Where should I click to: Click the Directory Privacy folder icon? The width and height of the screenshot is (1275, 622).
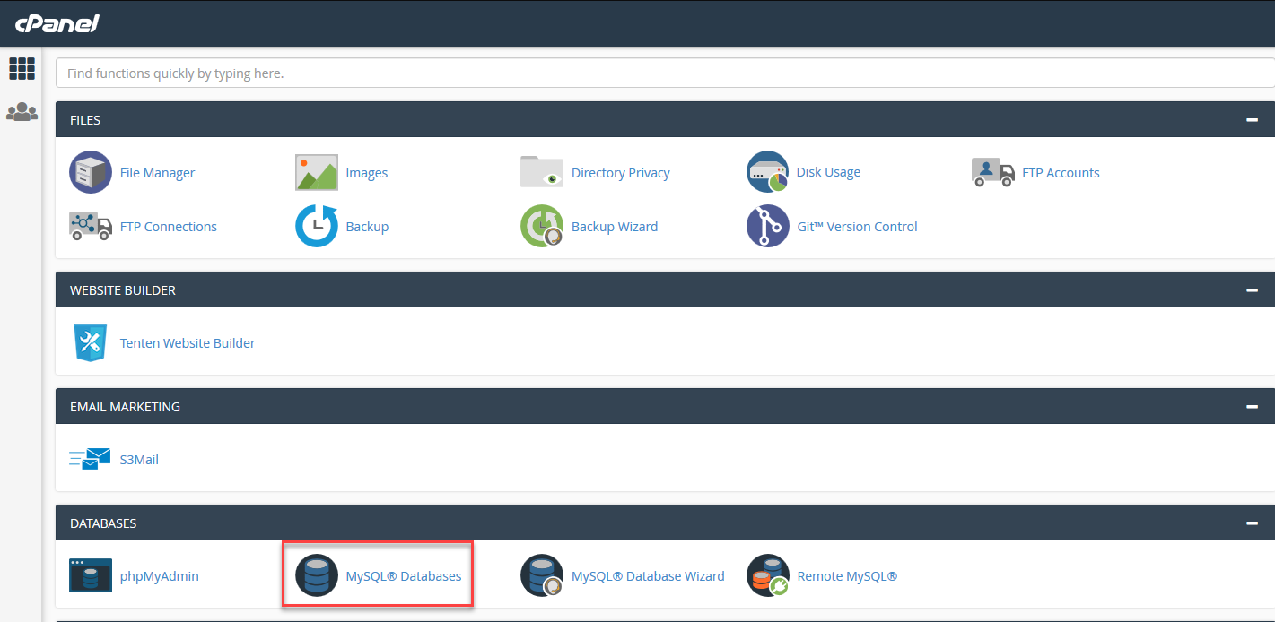click(x=542, y=172)
